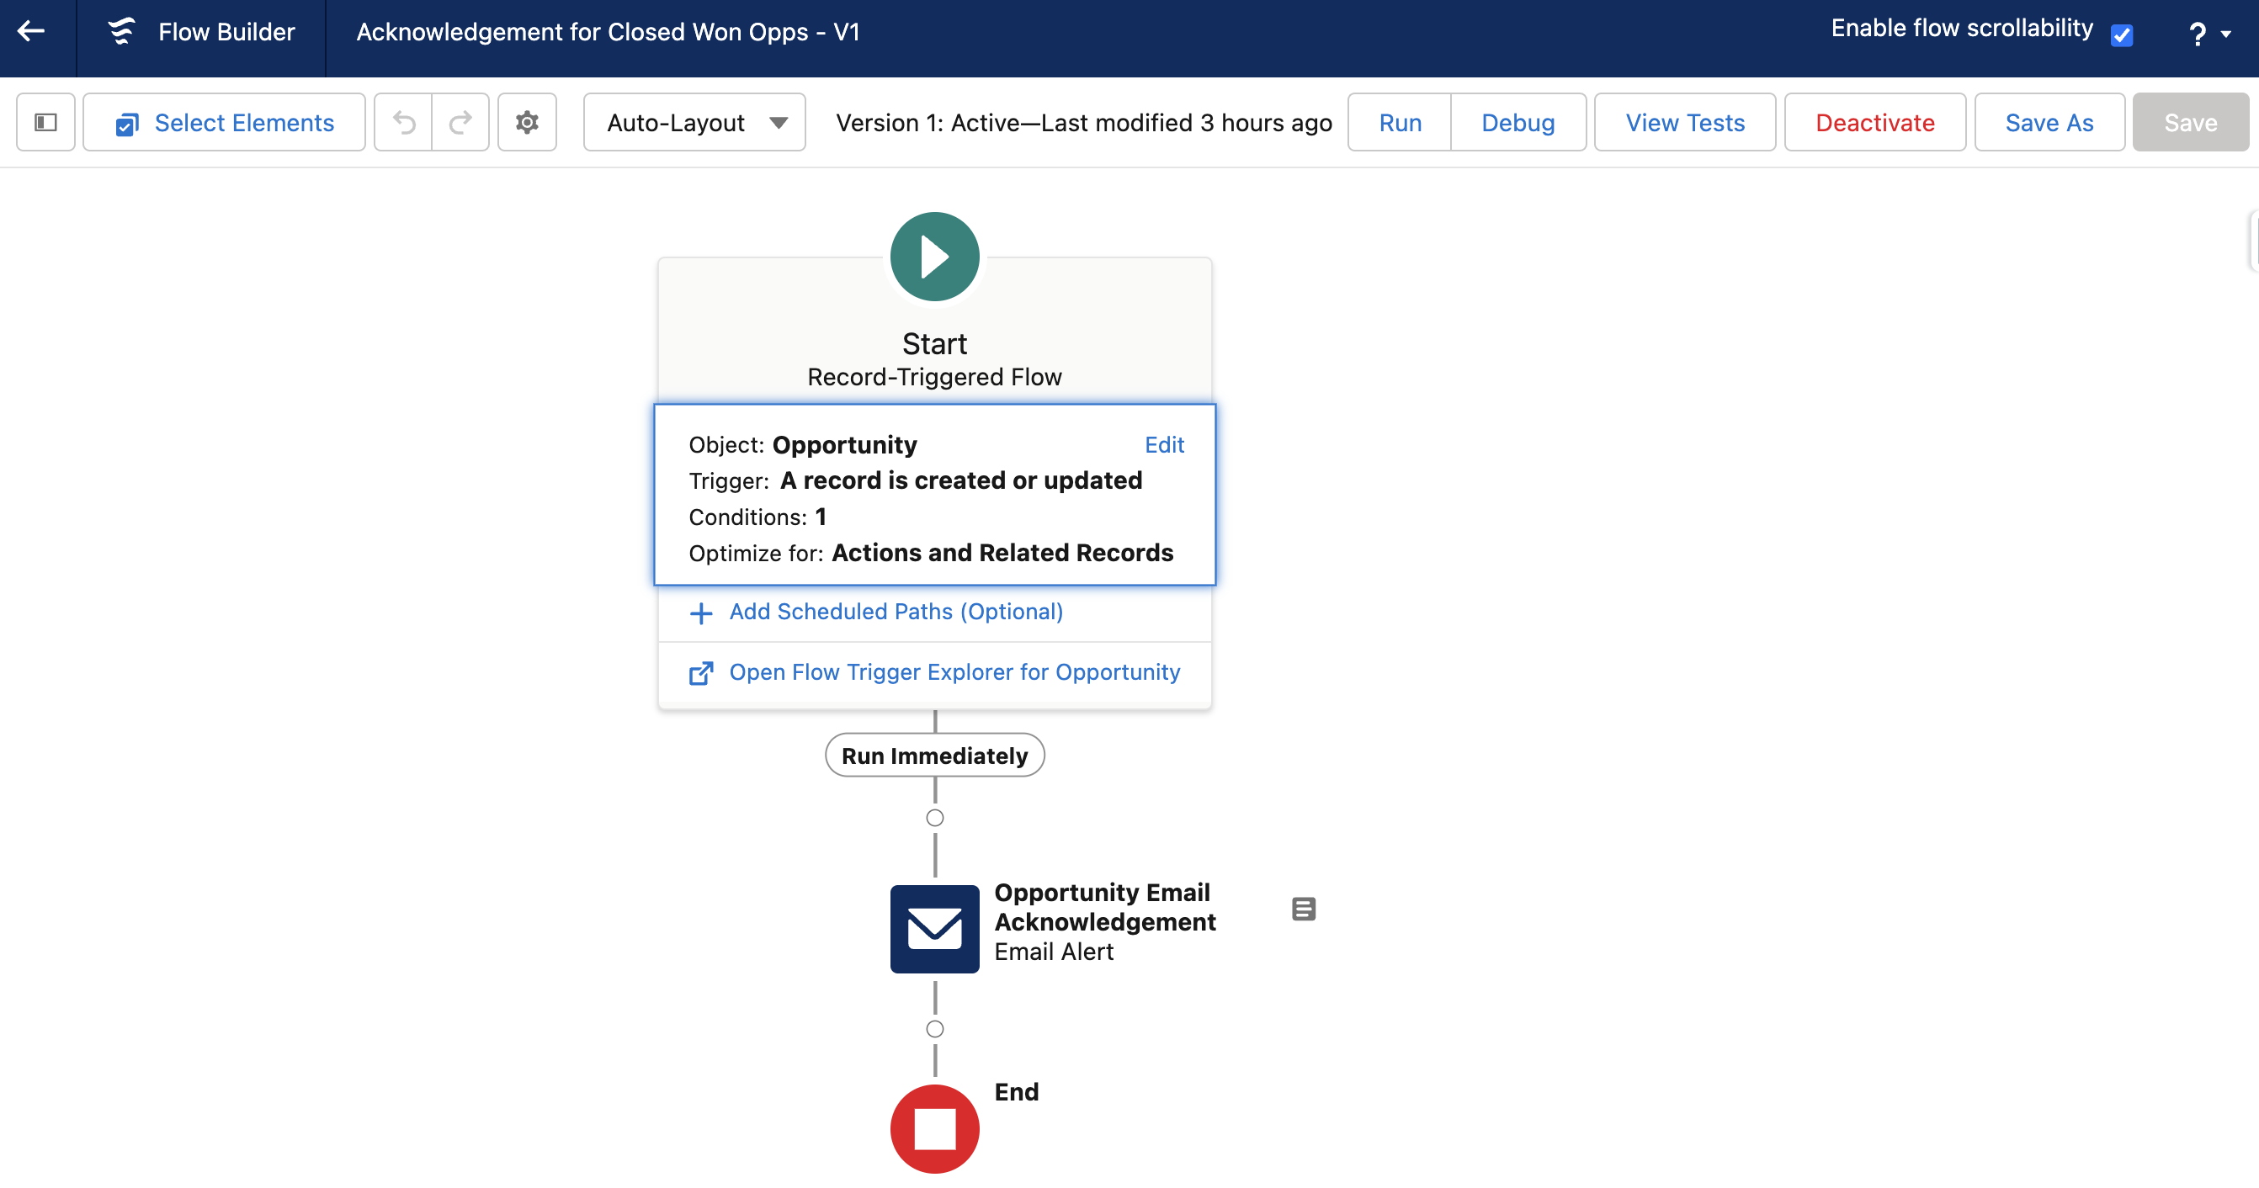Screen dimensions: 2259x1188
Task: Open flow settings gear icon
Action: click(x=527, y=123)
